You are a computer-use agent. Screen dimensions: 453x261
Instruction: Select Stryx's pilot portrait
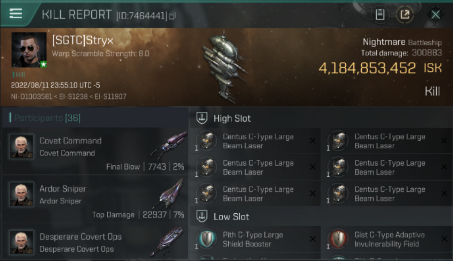(29, 50)
